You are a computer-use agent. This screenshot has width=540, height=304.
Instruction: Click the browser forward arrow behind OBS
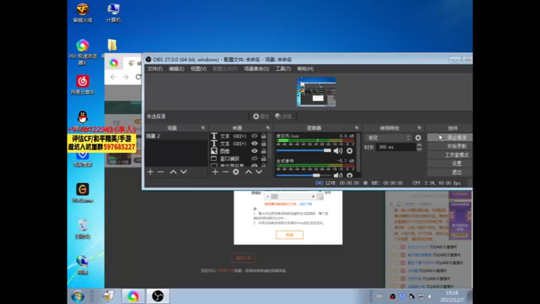coord(126,77)
